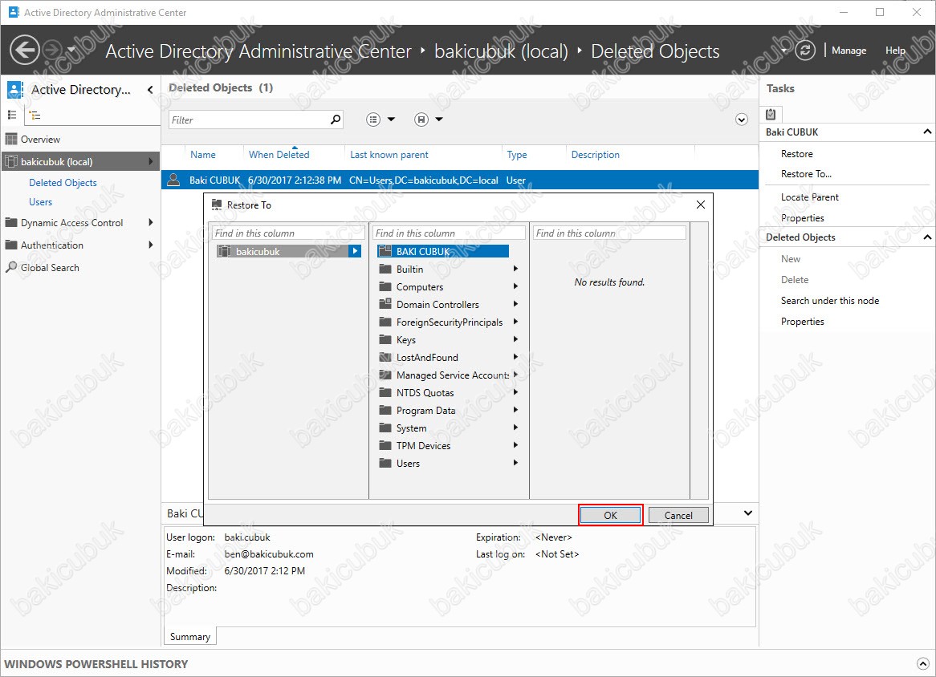Image resolution: width=936 pixels, height=677 pixels.
Task: Sort by the Name column header
Action: pos(203,155)
